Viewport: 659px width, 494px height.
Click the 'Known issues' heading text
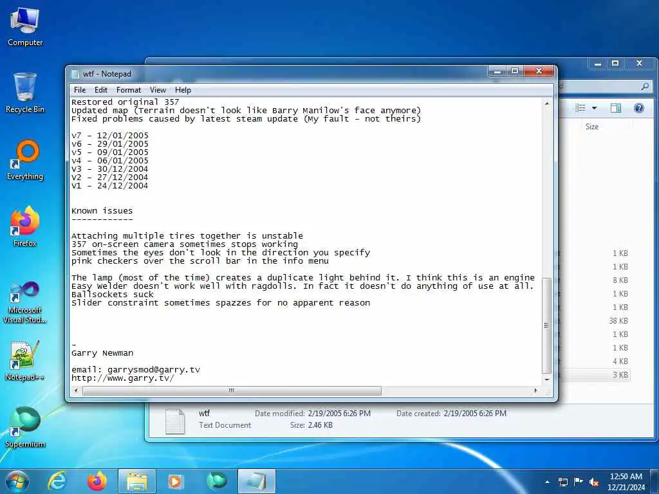click(102, 211)
